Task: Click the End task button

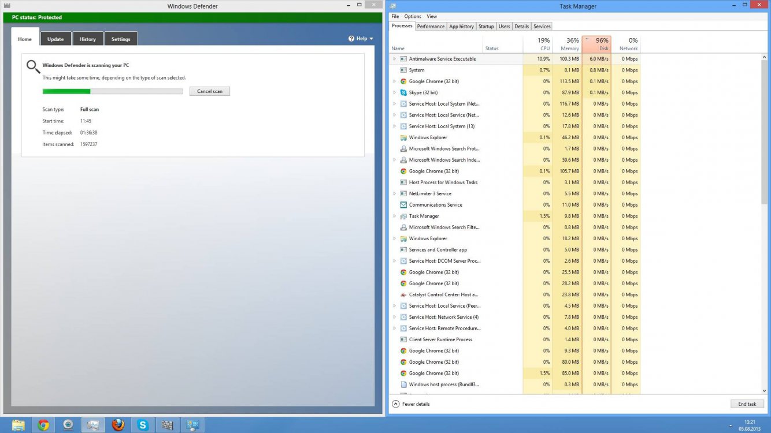Action: click(x=747, y=404)
